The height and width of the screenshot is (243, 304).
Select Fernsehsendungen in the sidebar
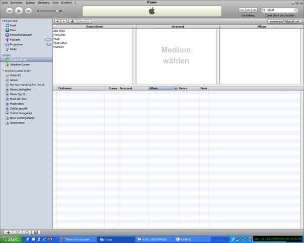(x=21, y=35)
